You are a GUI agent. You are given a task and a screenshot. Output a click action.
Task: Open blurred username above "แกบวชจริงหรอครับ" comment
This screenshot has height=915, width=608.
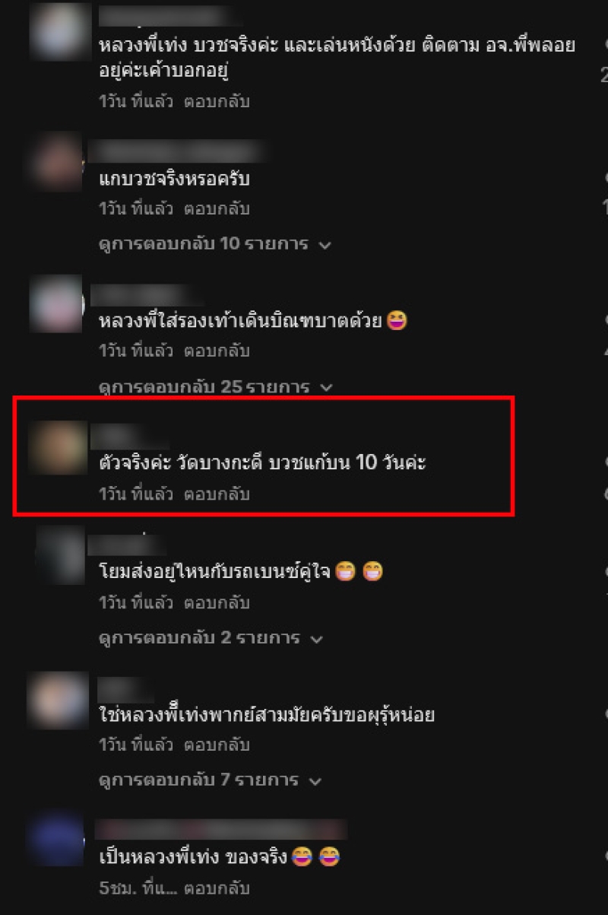coord(179,151)
